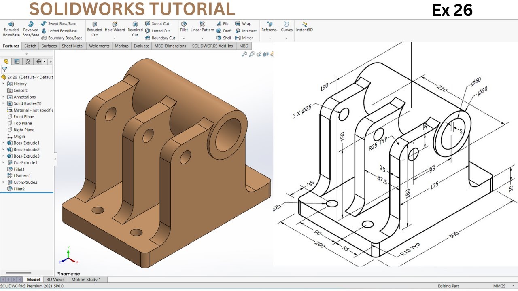Screen dimensions: 518x291
Task: Click the Zoom to Area icon
Action: click(x=252, y=54)
